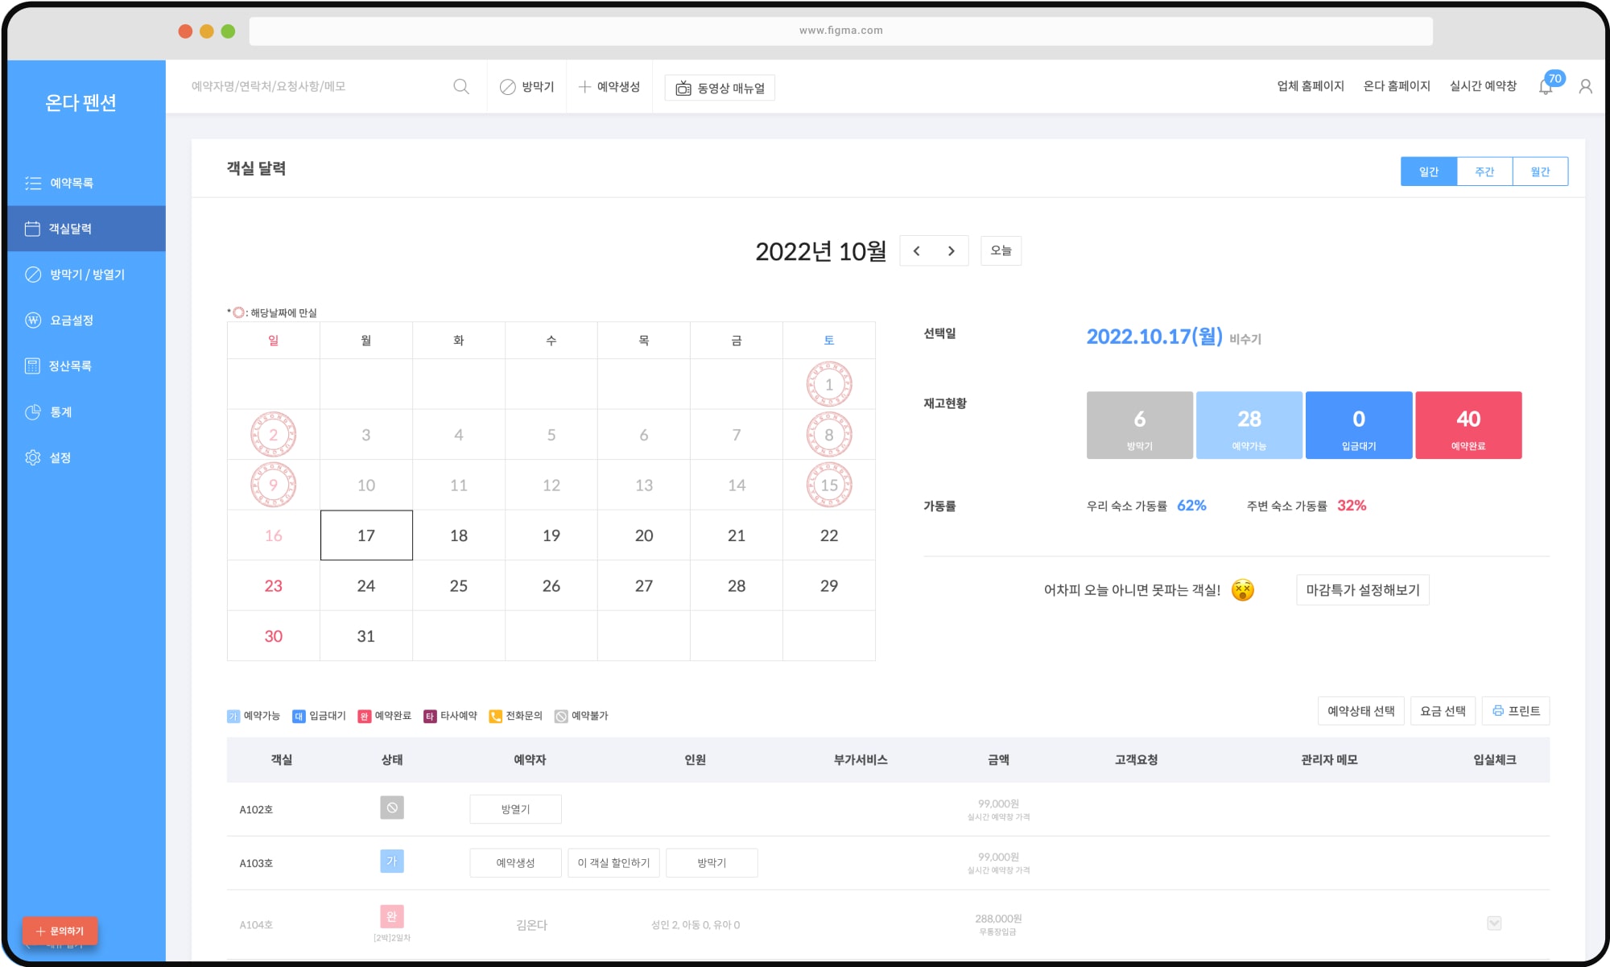Open 요금설정 pricing in sidebar
Screen dimensions: 1610x967
71,320
